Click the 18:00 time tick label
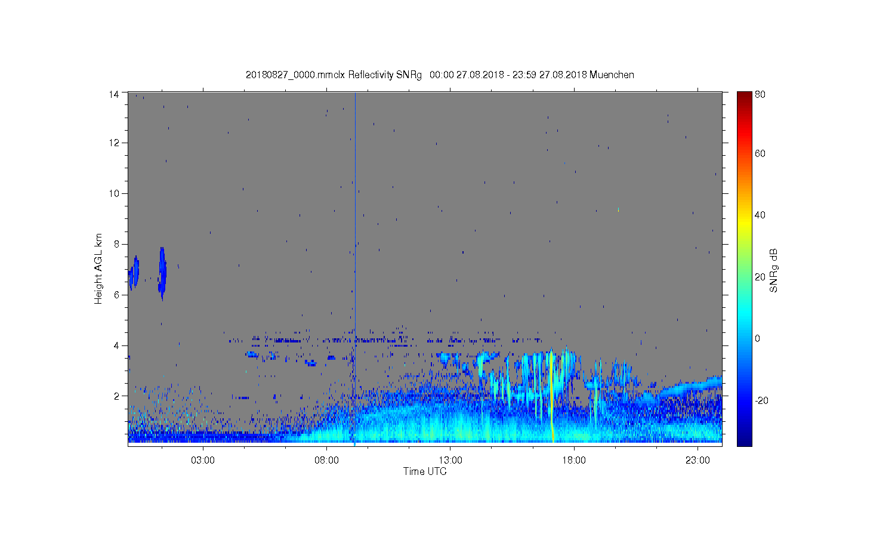895x537 pixels. pyautogui.click(x=574, y=461)
